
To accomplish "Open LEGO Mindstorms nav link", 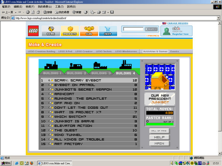I will 126,52.
